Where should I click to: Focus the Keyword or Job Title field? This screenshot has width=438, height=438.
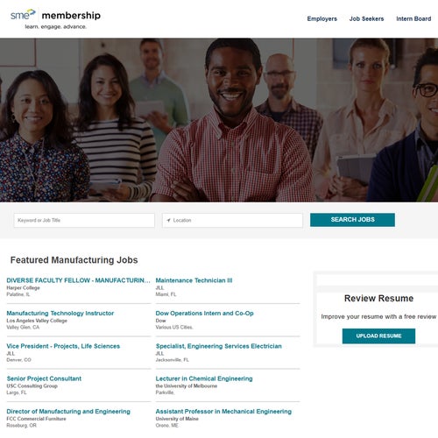click(84, 221)
